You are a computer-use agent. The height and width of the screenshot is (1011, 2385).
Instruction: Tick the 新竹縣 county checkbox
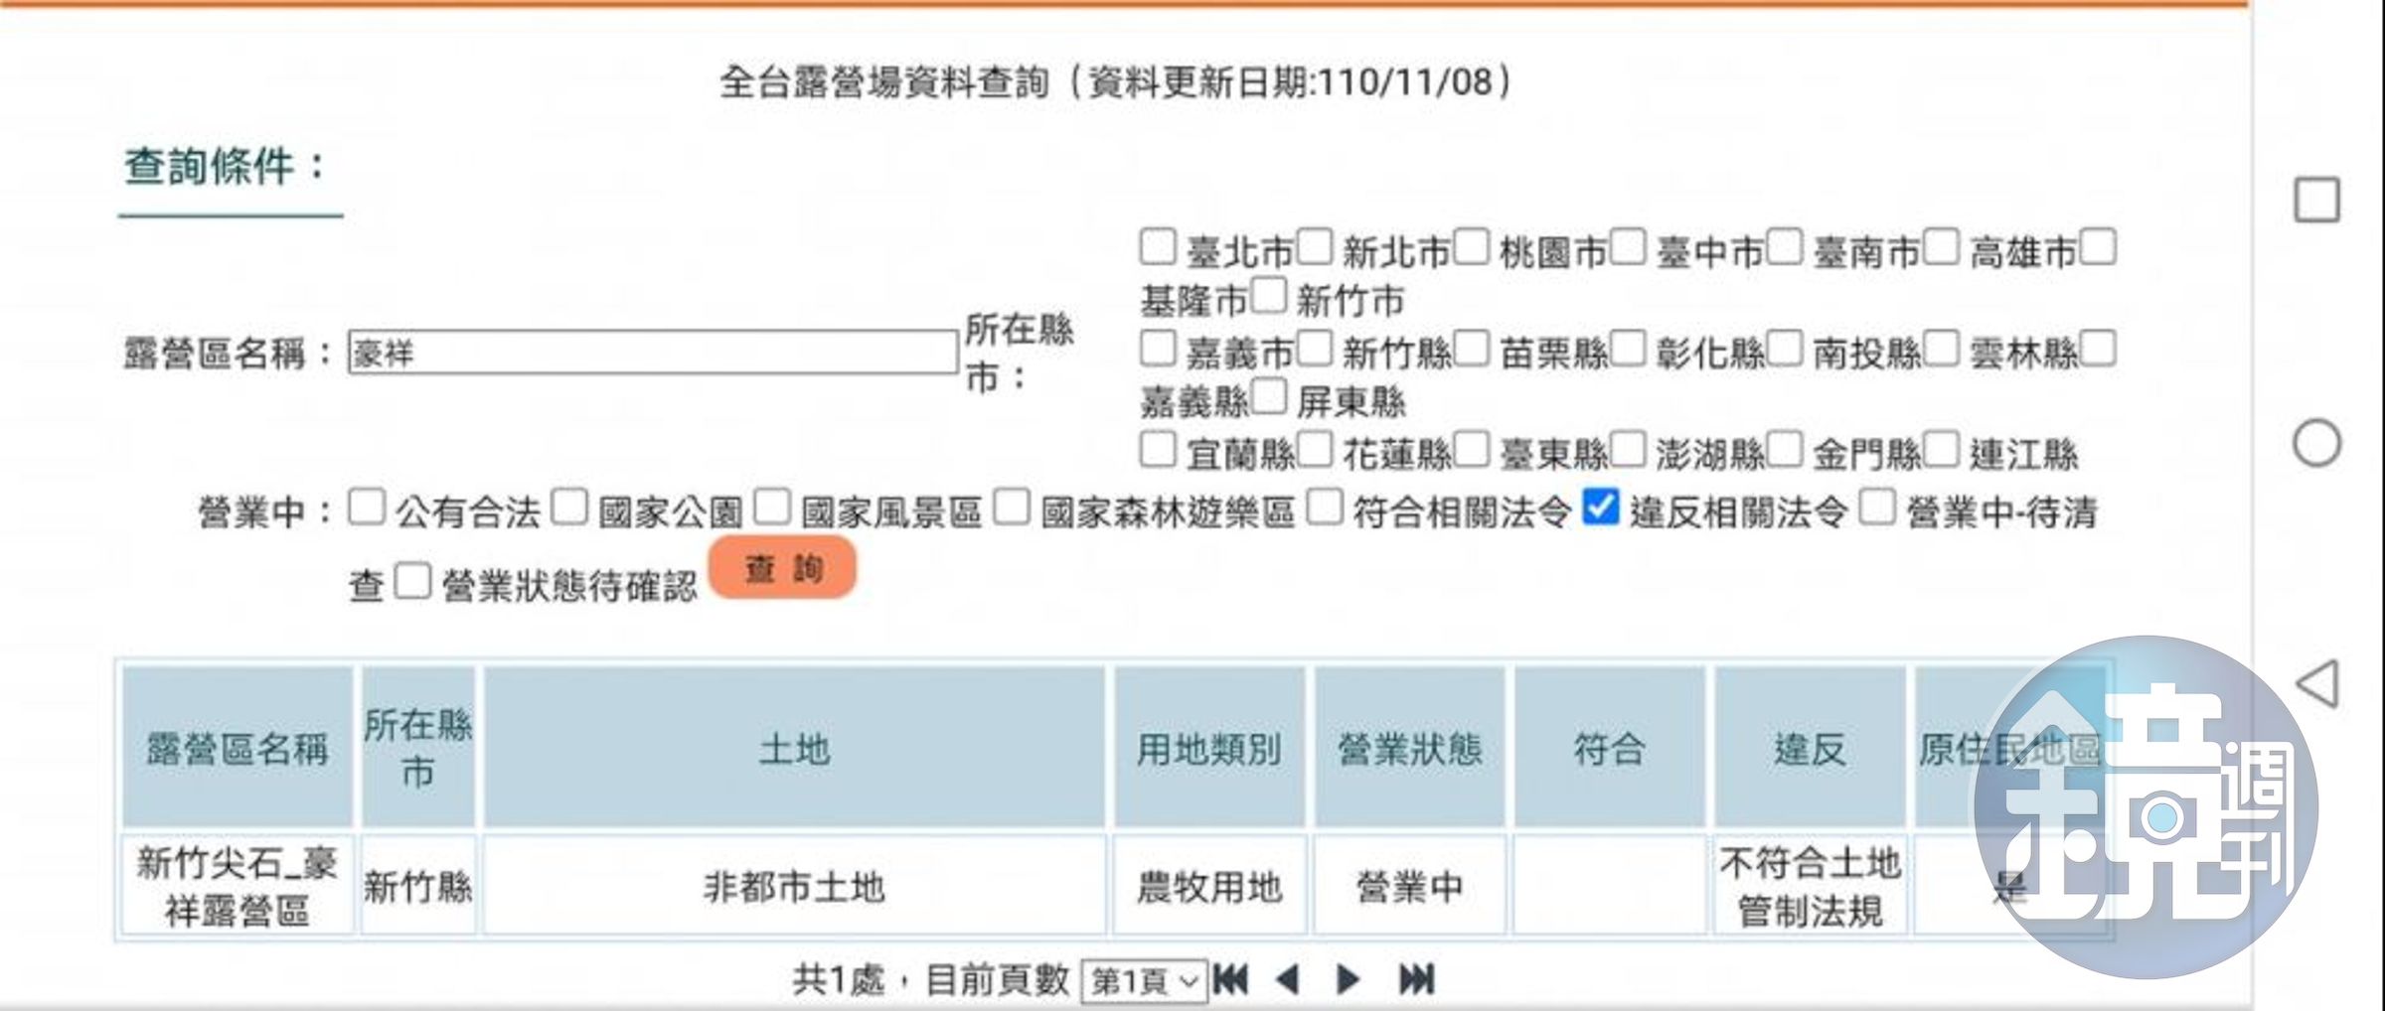click(x=1314, y=348)
